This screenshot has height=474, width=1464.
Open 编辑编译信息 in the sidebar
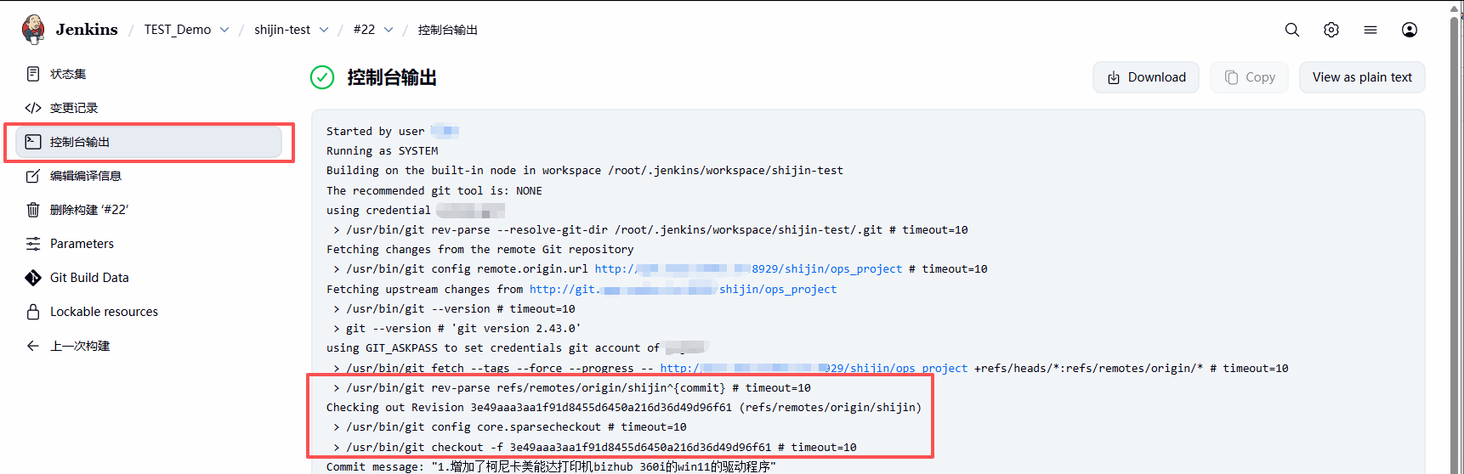coord(149,176)
